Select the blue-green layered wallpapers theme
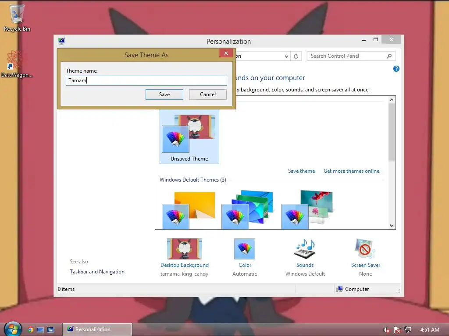 pyautogui.click(x=247, y=210)
